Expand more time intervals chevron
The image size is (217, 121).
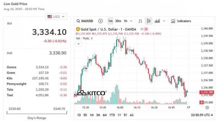[131, 21]
